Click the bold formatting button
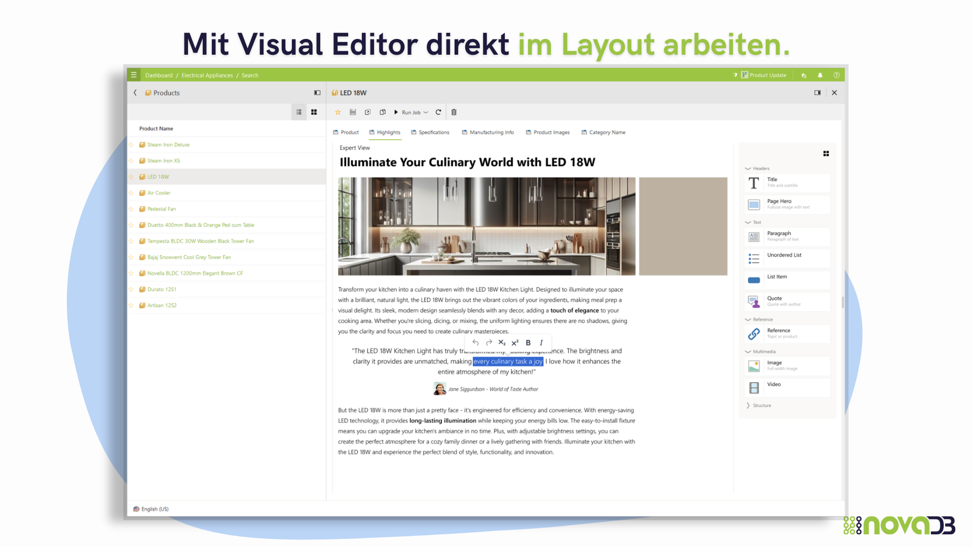Image resolution: width=973 pixels, height=547 pixels. (x=528, y=342)
